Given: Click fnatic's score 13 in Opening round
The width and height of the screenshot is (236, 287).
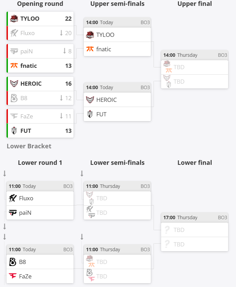Looking at the screenshot, I should 68,66.
